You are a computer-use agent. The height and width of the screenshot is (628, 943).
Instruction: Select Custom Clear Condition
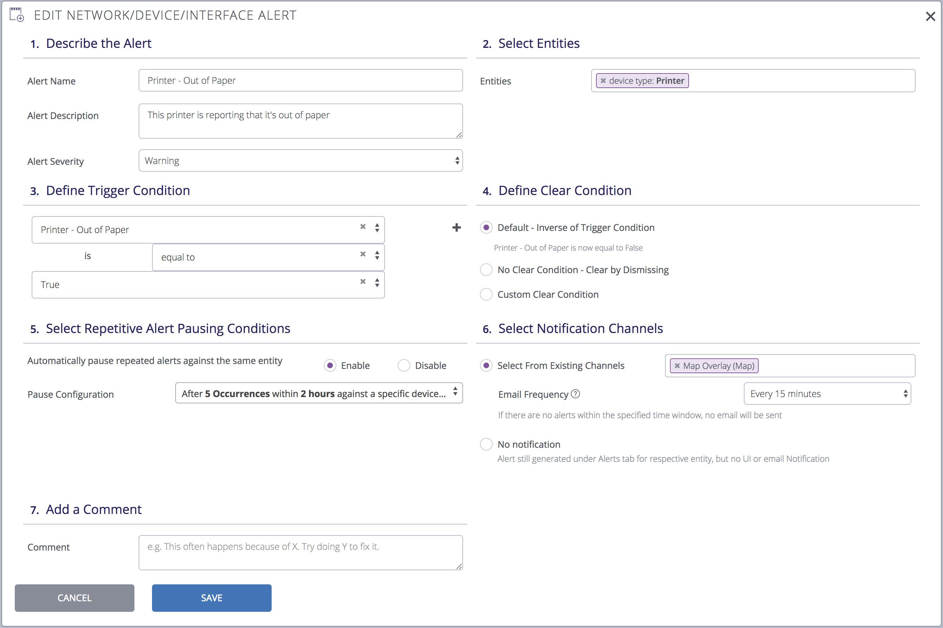(486, 294)
